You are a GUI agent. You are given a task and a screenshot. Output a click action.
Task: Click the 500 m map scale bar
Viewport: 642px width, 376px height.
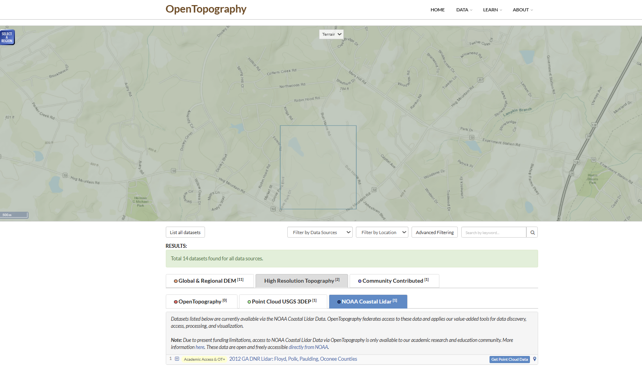(x=14, y=215)
